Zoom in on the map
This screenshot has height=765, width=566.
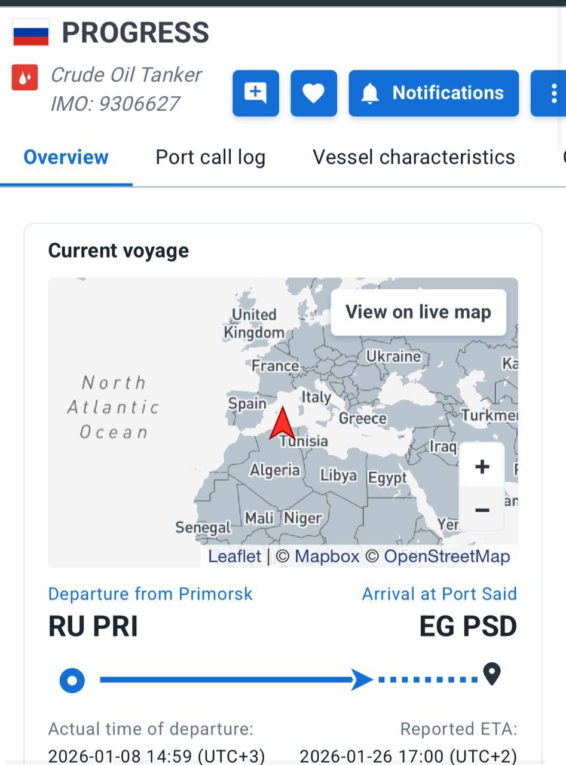tap(482, 467)
